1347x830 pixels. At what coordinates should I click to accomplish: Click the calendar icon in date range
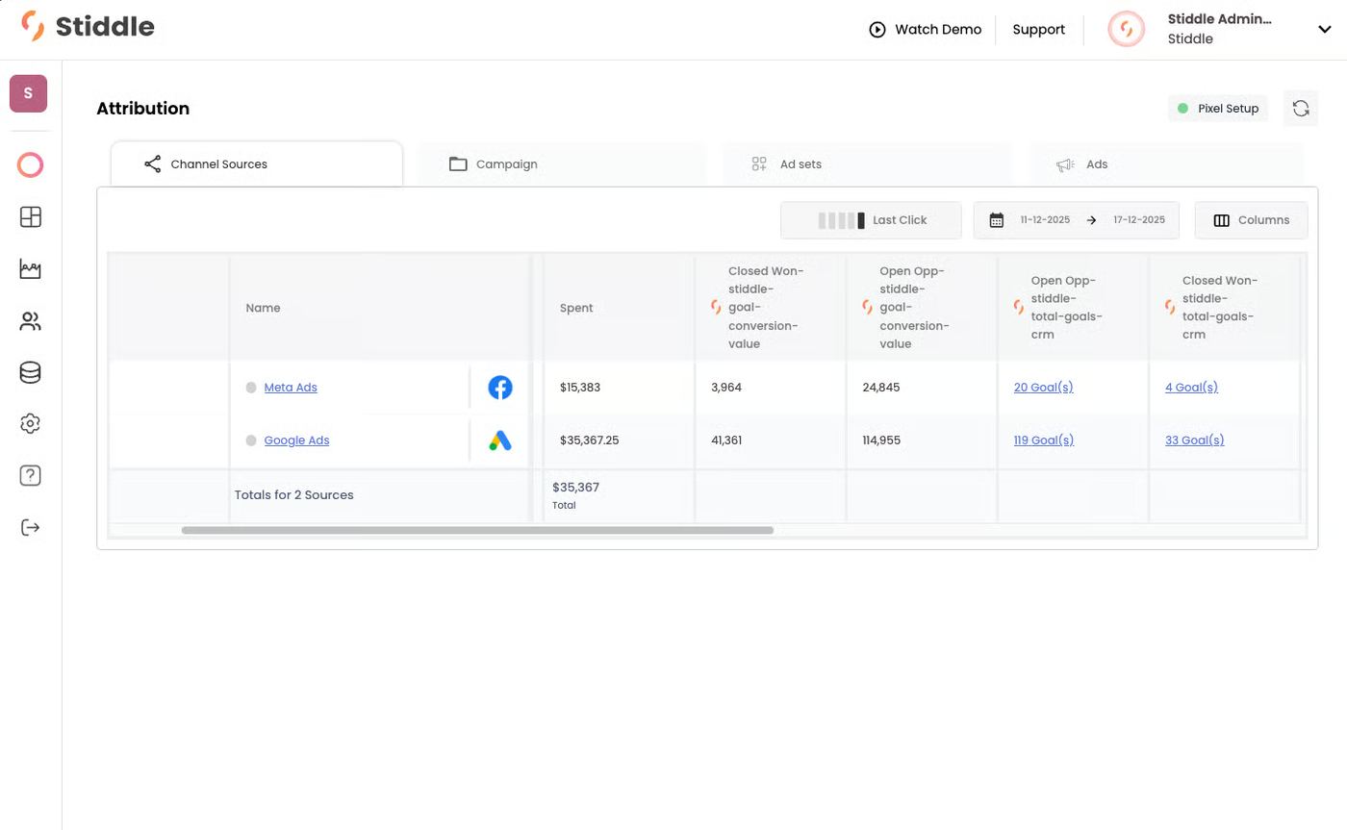tap(997, 220)
